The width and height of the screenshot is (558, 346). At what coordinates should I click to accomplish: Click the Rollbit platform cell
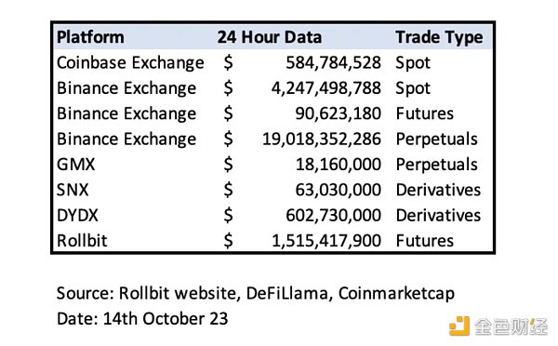tap(82, 241)
